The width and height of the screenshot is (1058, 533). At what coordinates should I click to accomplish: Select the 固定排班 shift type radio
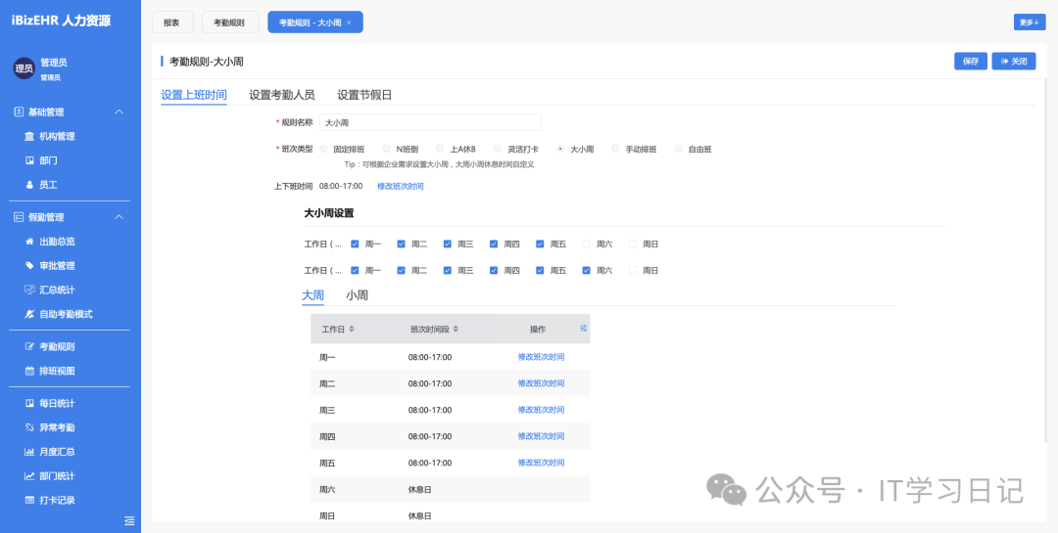pyautogui.click(x=324, y=150)
